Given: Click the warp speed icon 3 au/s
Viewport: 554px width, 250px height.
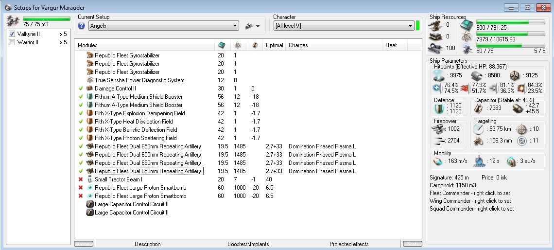Looking at the screenshot, I should click(x=511, y=161).
